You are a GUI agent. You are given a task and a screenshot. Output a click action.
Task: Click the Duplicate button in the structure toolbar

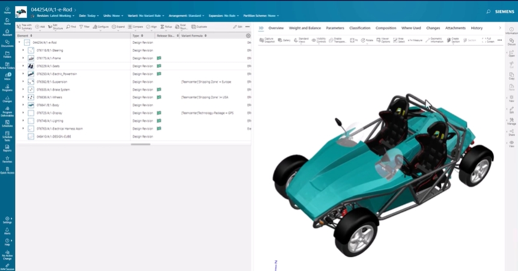point(200,27)
